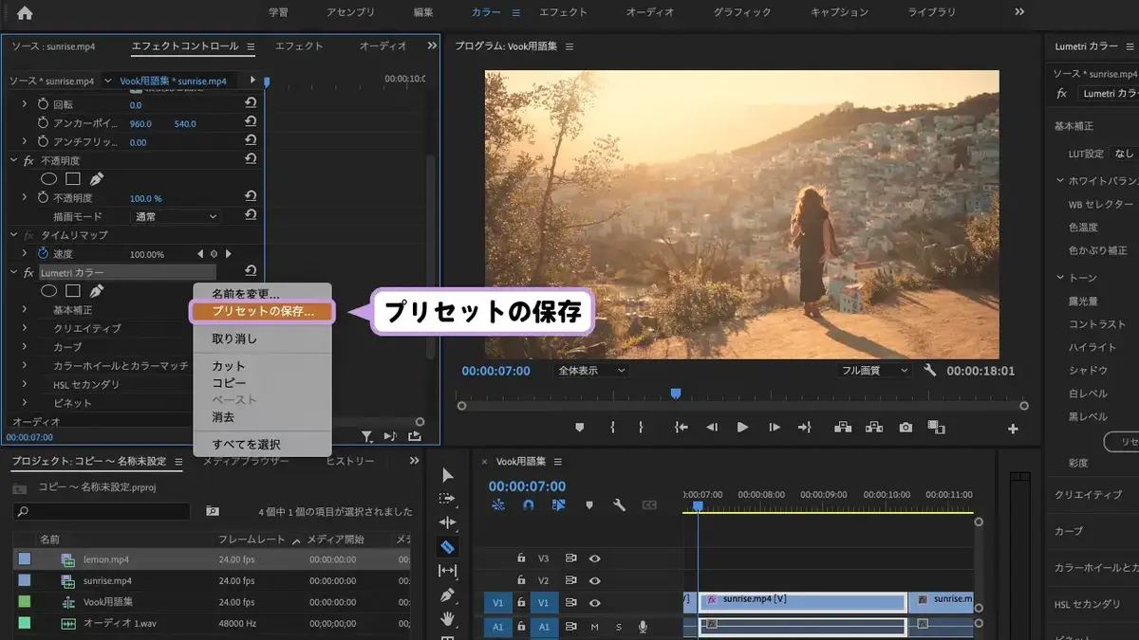The width and height of the screenshot is (1139, 640).
Task: Select the pen mask tool under 不透明度
Action: pyautogui.click(x=96, y=178)
